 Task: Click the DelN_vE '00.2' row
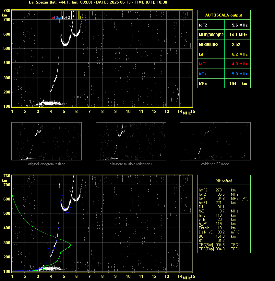point(220,232)
